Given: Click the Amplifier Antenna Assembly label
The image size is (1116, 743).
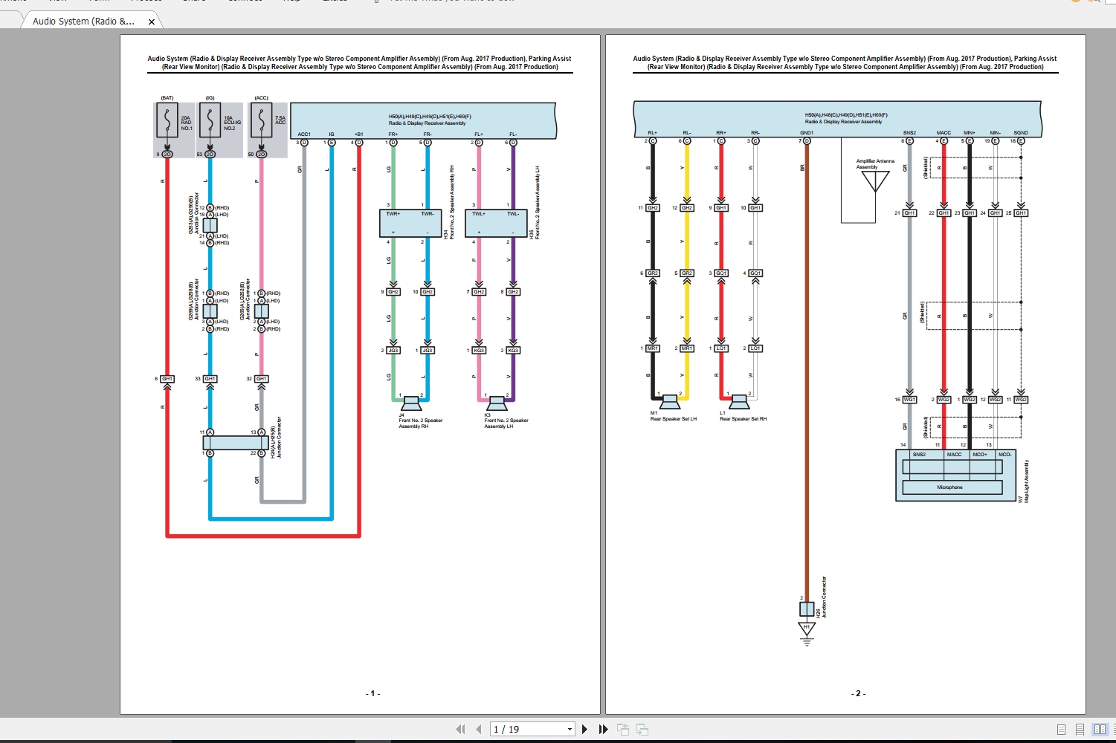Looking at the screenshot, I should pyautogui.click(x=875, y=164).
